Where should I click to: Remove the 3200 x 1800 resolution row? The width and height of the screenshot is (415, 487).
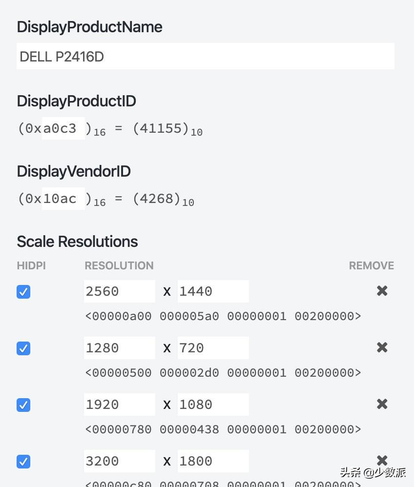382,460
